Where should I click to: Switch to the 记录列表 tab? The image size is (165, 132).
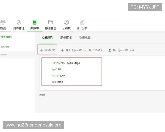pyautogui.click(x=47, y=37)
